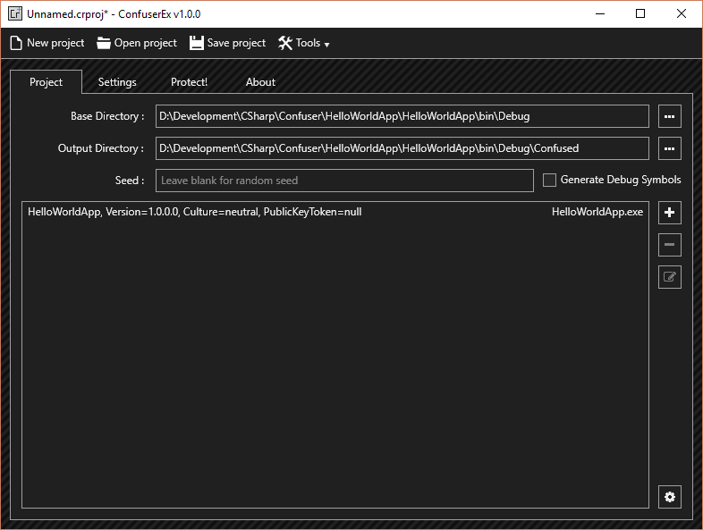Open advanced settings gear icon
Viewport: 703px width, 530px height.
tap(669, 497)
